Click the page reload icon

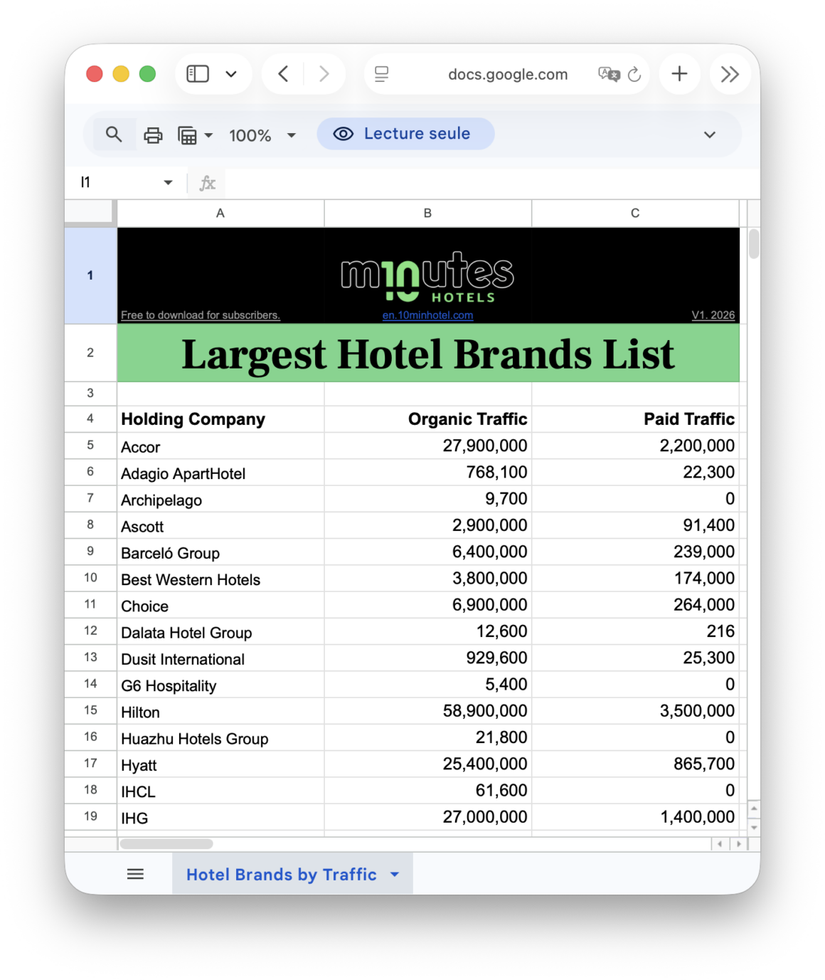pyautogui.click(x=634, y=74)
